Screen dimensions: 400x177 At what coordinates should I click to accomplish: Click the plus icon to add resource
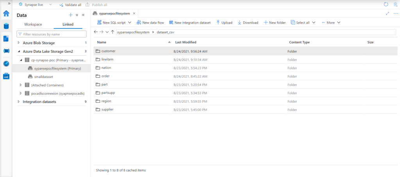pos(71,15)
